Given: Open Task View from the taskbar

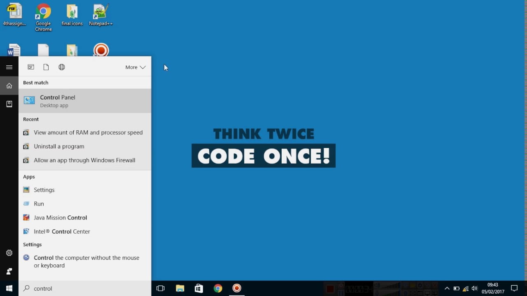Looking at the screenshot, I should pyautogui.click(x=161, y=289).
